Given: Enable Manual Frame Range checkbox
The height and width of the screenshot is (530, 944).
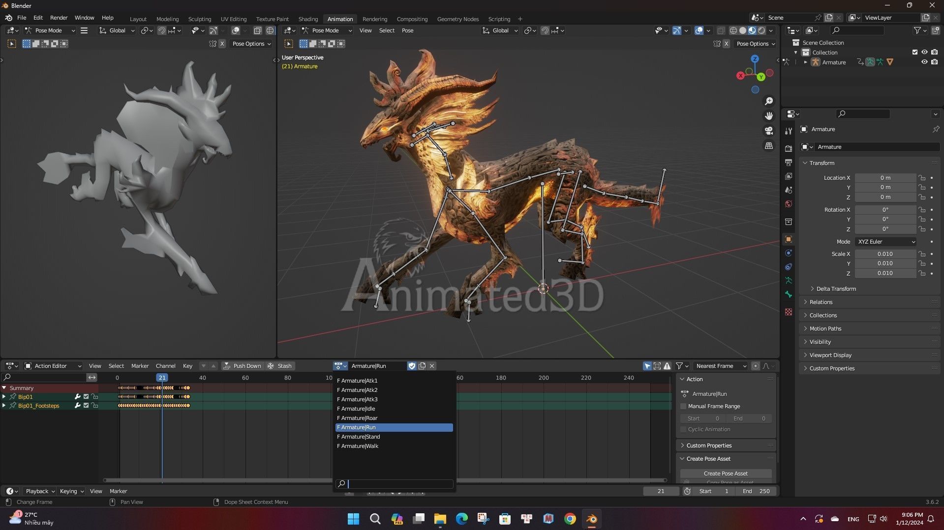Looking at the screenshot, I should [683, 406].
